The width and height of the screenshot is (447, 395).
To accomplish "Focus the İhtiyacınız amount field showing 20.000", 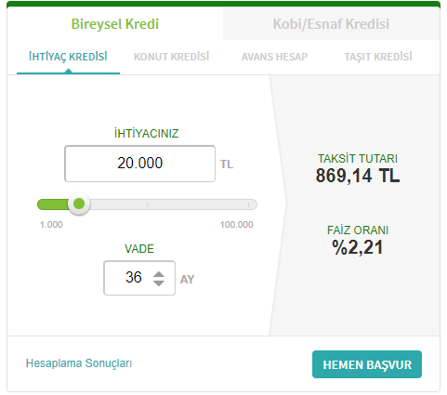I will (140, 164).
